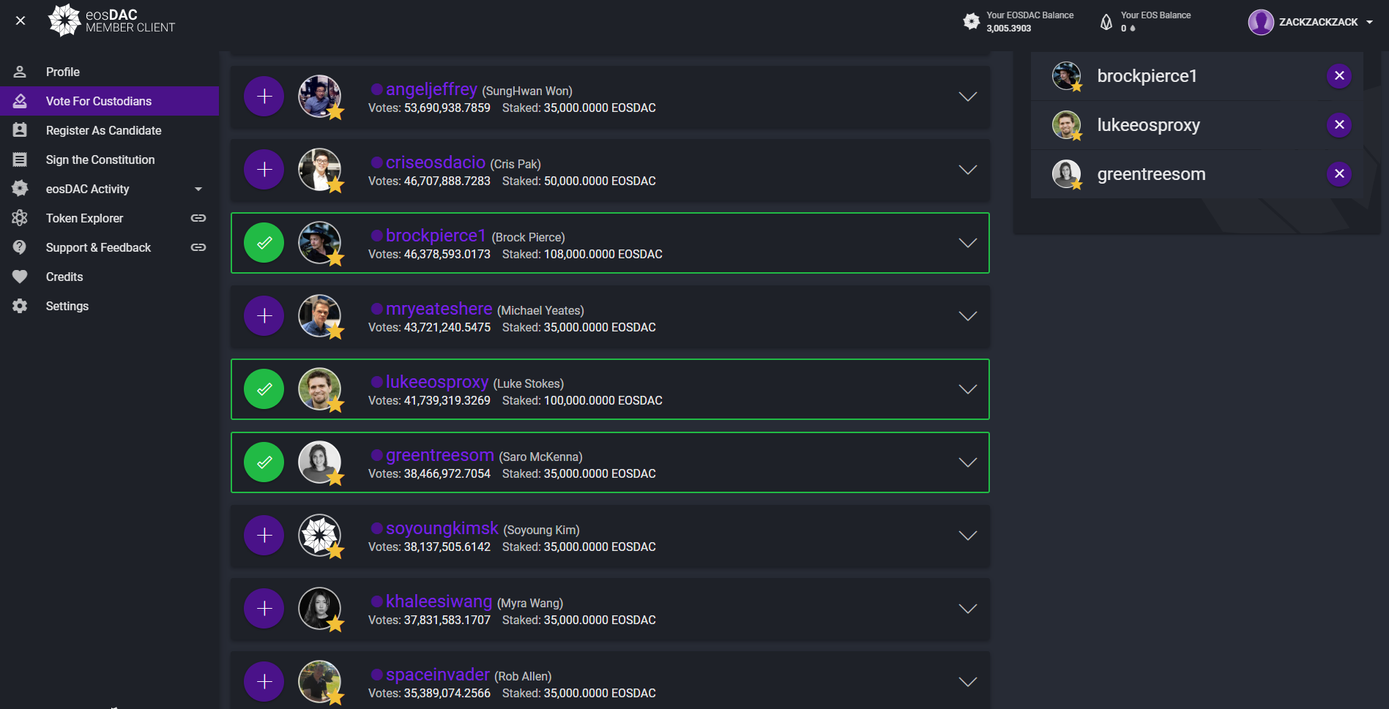Open the Credits page
Viewport: 1389px width, 709px height.
(110, 277)
